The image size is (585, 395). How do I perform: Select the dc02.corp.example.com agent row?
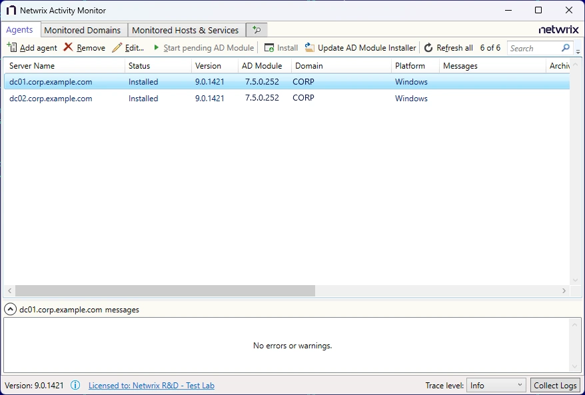(x=51, y=99)
